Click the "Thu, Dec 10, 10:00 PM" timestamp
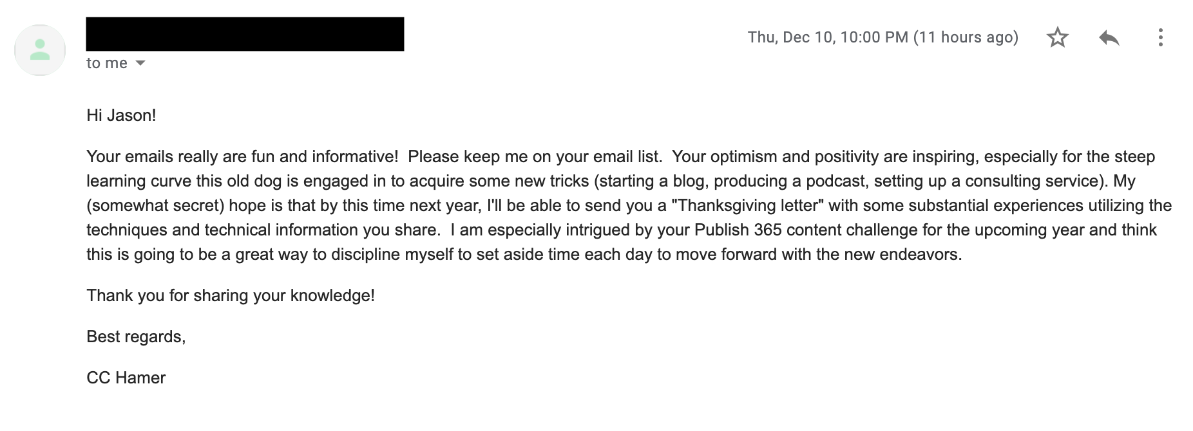This screenshot has width=1193, height=431. (x=828, y=37)
